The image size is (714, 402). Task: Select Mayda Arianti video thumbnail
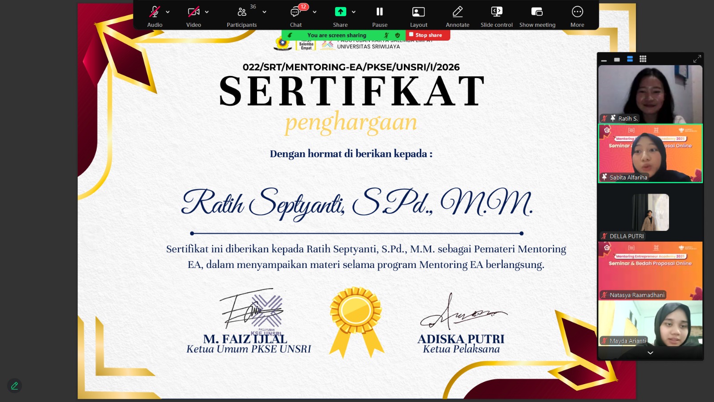coord(650,323)
